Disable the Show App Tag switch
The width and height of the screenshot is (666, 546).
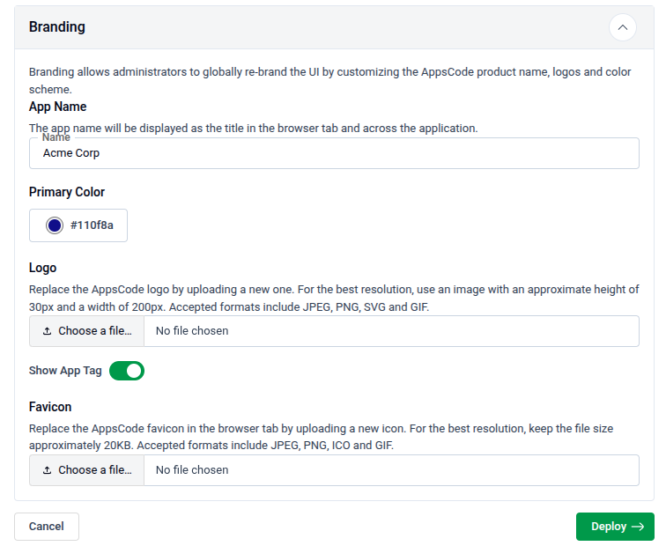[x=126, y=371]
